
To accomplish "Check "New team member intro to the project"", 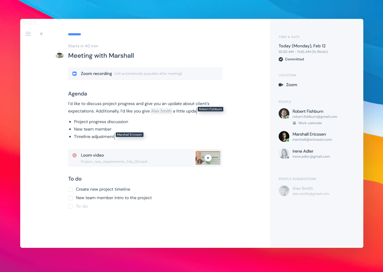I will pos(71,198).
